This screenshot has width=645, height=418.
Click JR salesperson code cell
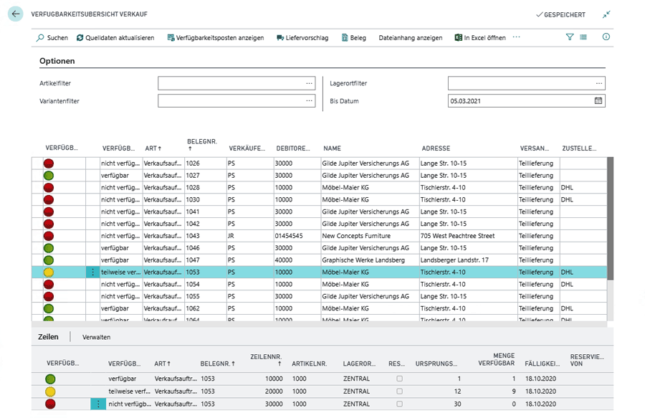231,236
